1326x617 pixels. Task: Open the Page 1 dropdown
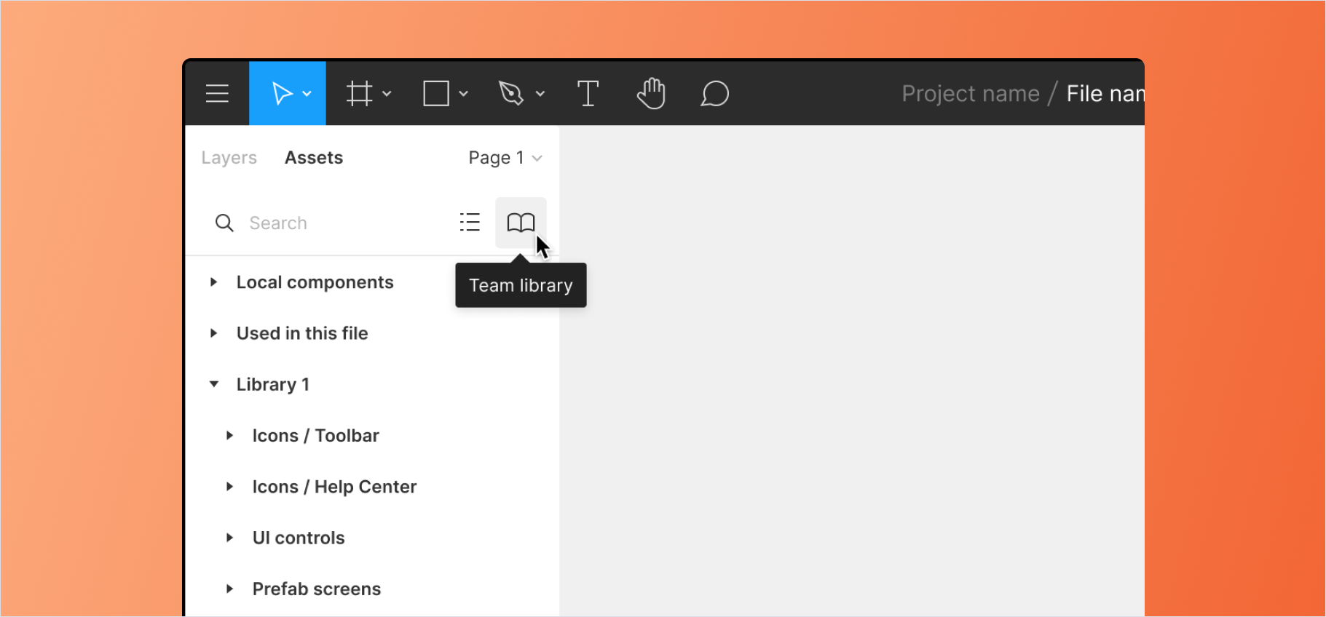[x=505, y=158]
